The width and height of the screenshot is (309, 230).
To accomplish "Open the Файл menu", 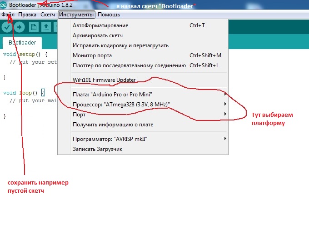I will [x=8, y=15].
